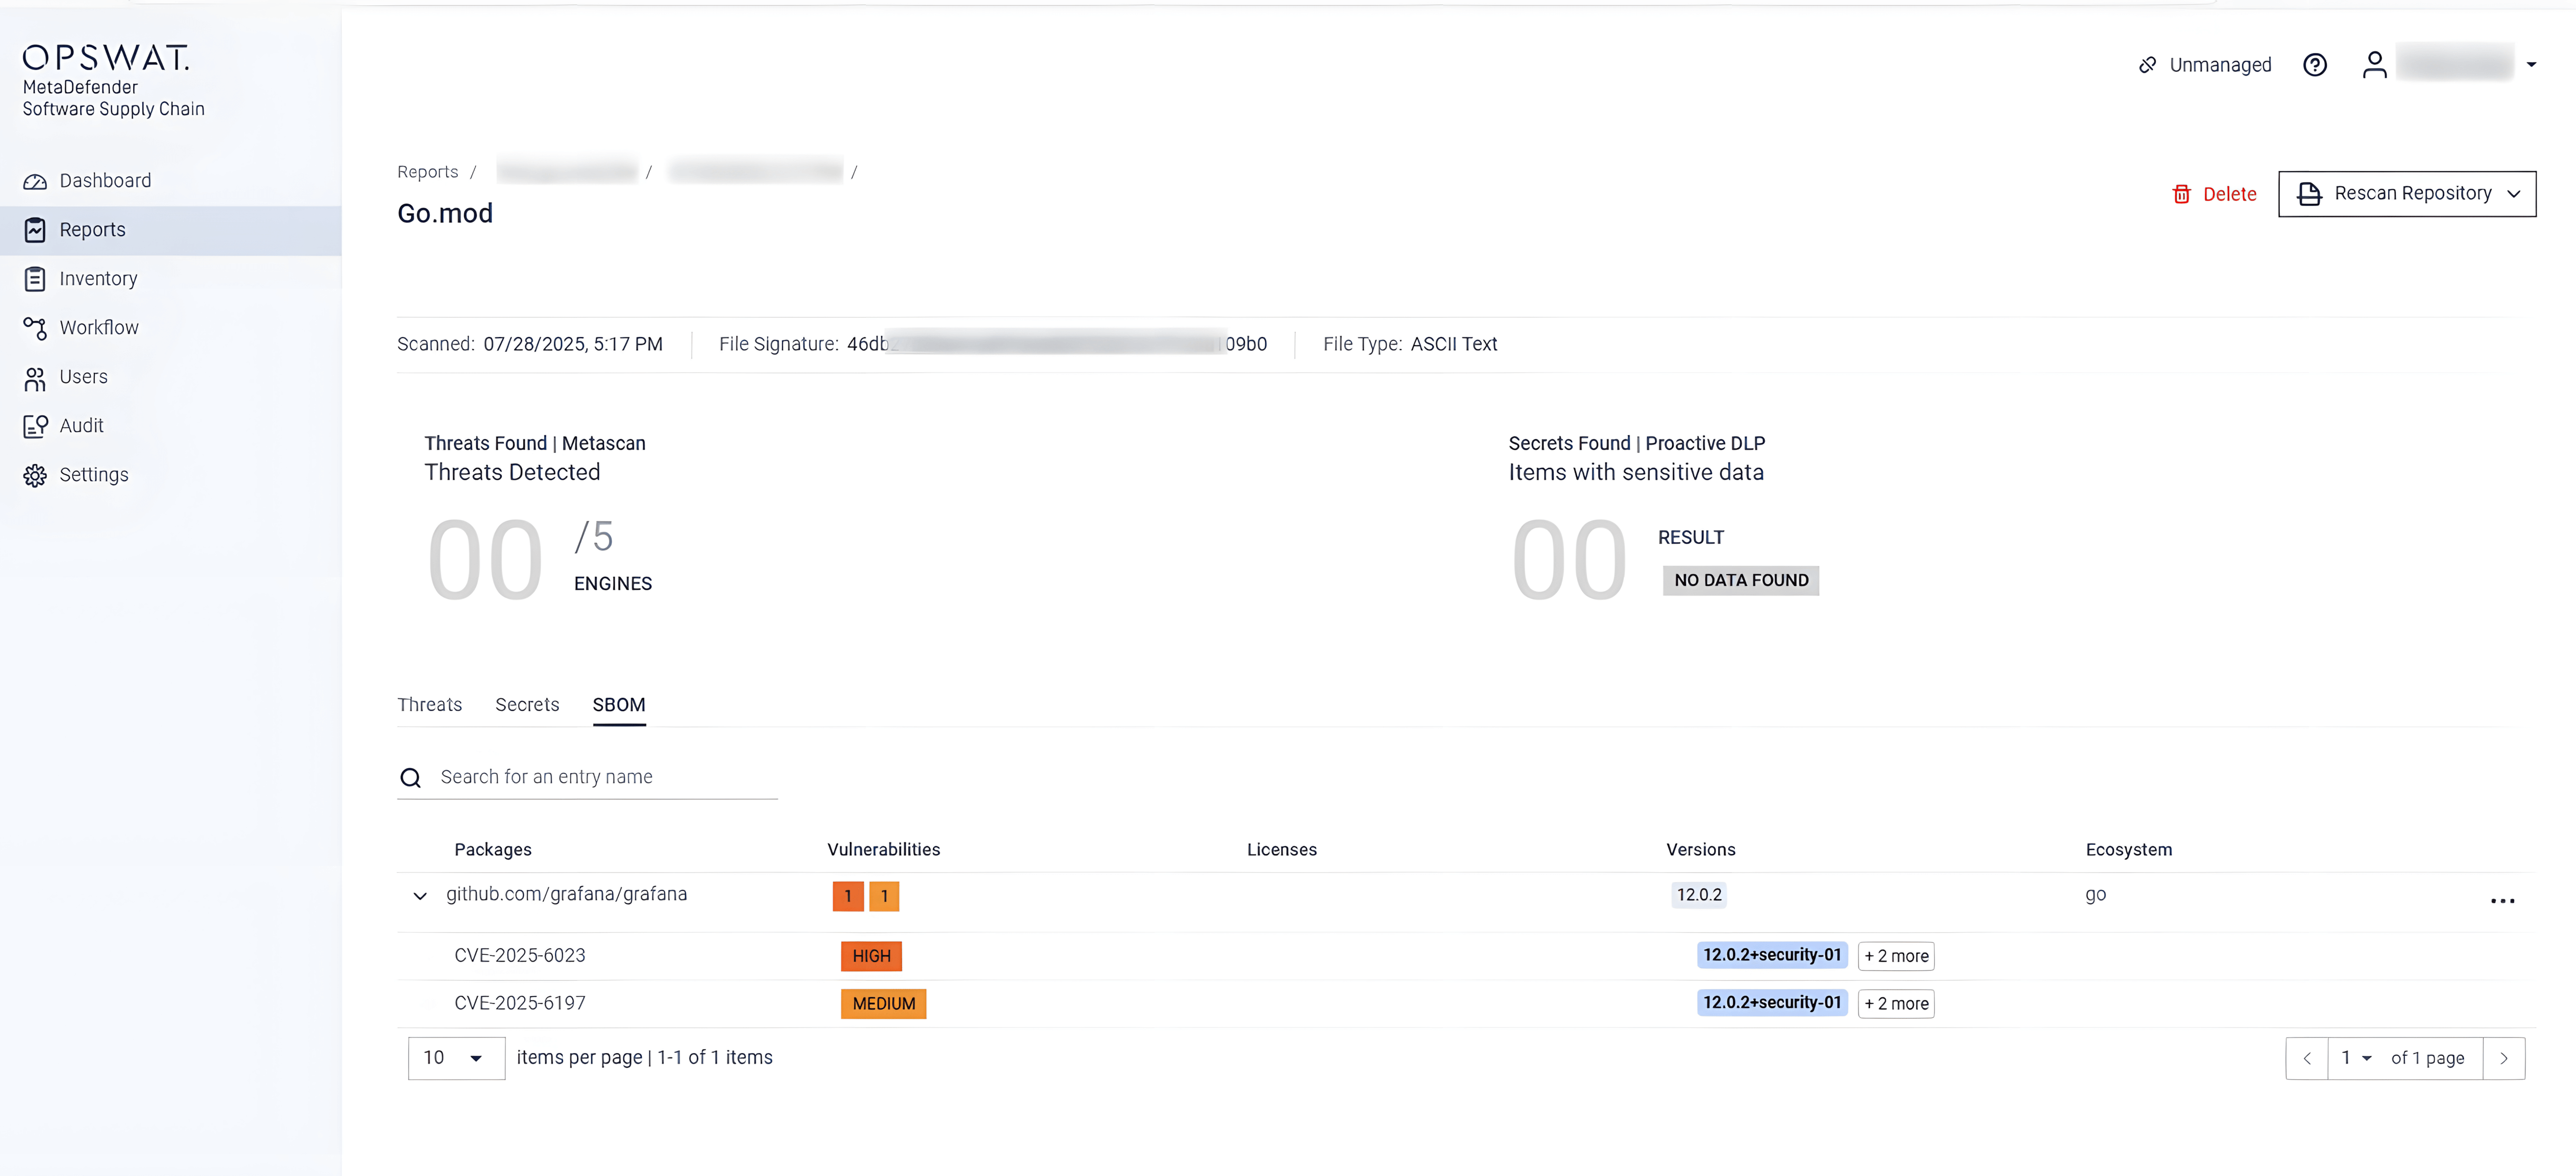
Task: Switch to the Threats tab
Action: (430, 704)
